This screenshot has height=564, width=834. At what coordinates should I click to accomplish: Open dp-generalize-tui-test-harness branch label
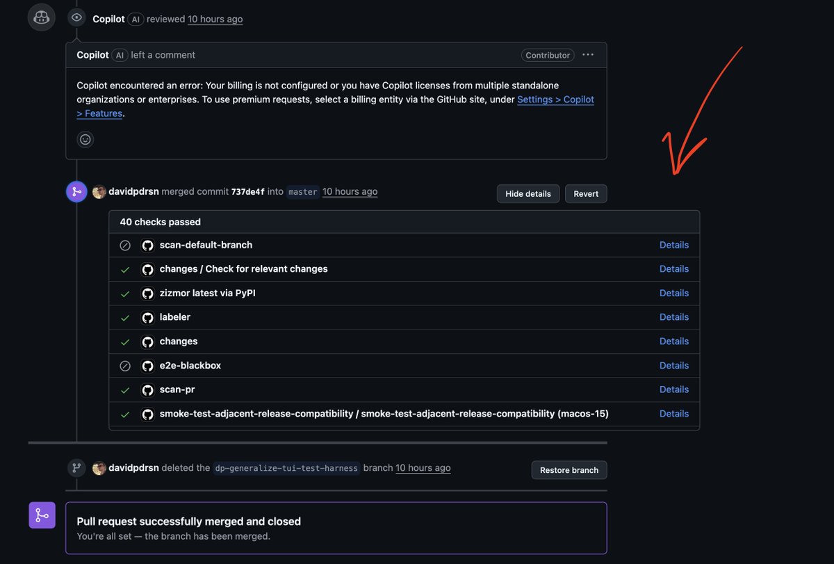click(x=286, y=468)
